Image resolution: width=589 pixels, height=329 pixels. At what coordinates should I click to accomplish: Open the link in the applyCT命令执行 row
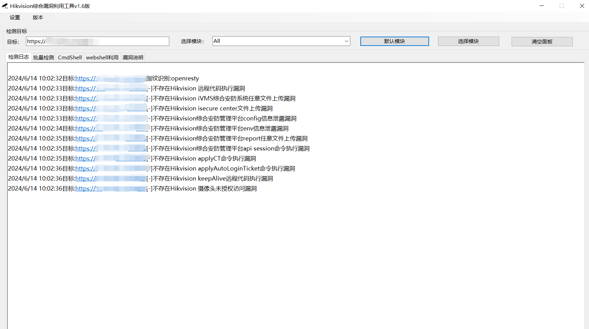pyautogui.click(x=111, y=159)
